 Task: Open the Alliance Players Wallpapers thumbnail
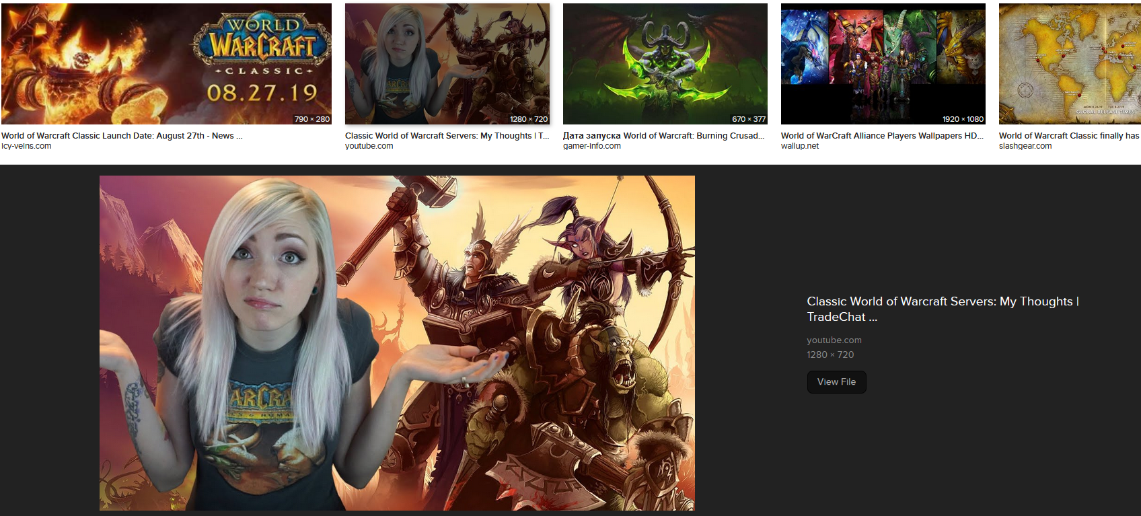pyautogui.click(x=883, y=64)
